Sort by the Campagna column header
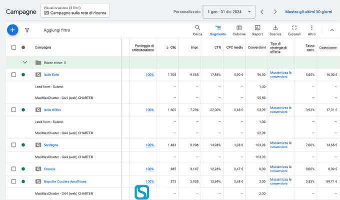 43,47
